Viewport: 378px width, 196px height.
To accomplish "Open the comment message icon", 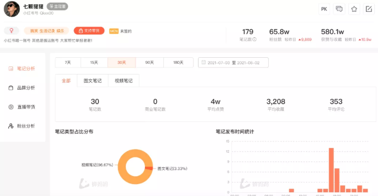I will (339, 9).
